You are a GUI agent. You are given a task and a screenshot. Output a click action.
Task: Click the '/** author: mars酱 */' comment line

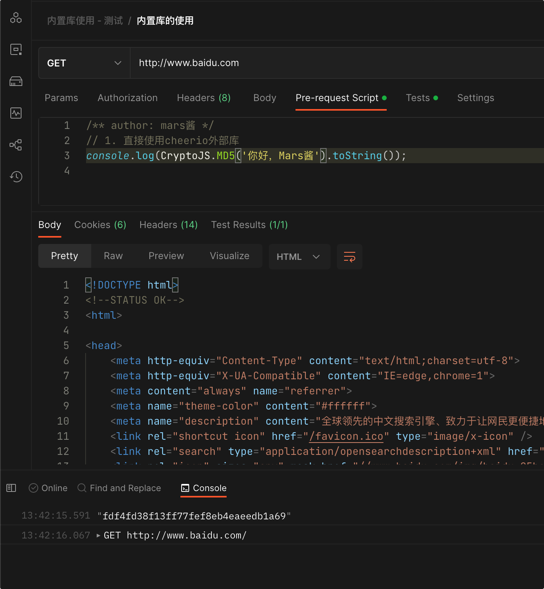coord(150,125)
